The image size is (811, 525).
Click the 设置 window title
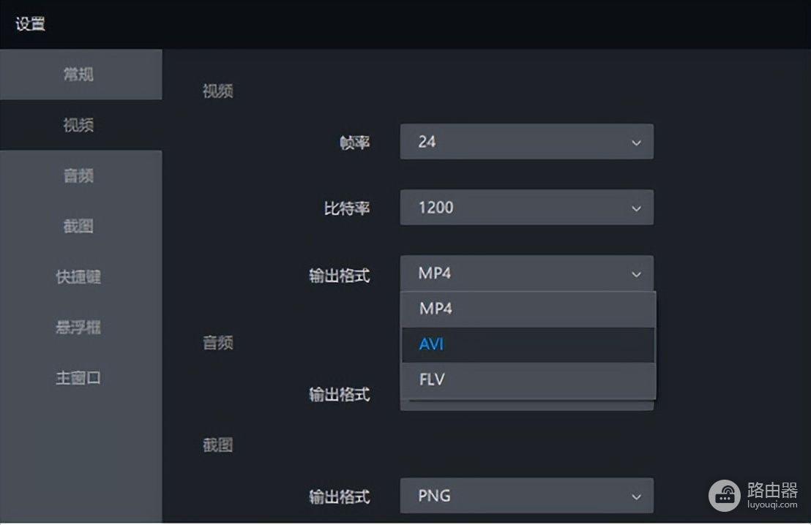[30, 23]
